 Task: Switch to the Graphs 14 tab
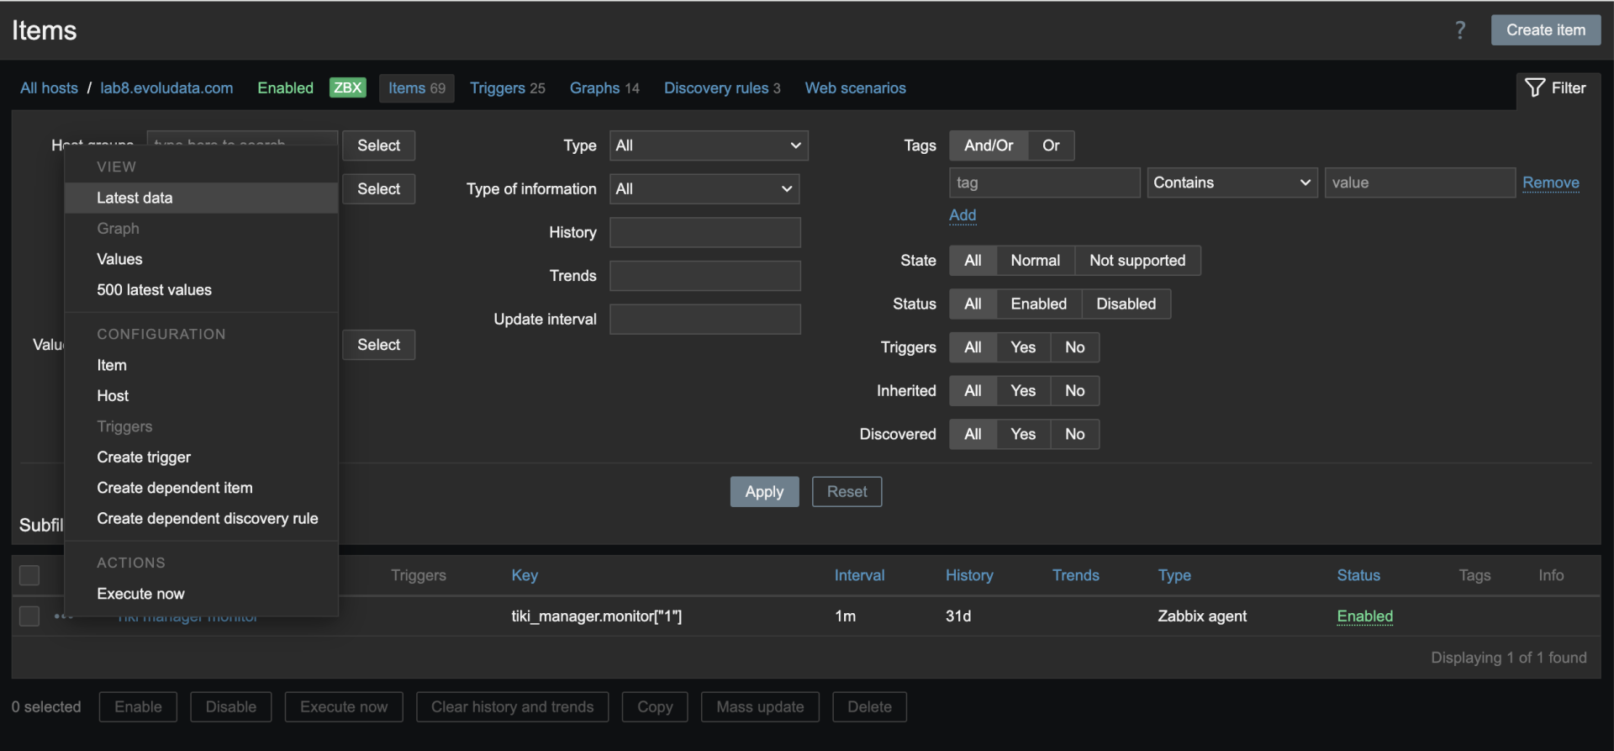[x=604, y=88]
